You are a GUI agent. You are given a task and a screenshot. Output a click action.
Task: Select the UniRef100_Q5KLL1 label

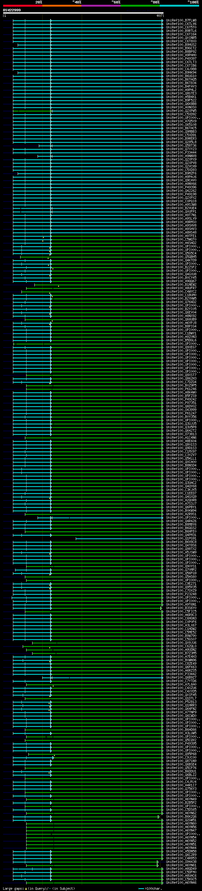point(181,458)
